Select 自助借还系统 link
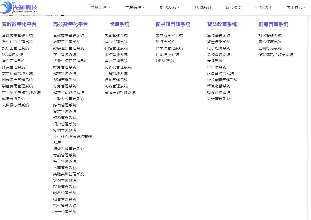The image size is (311, 220). point(167,54)
